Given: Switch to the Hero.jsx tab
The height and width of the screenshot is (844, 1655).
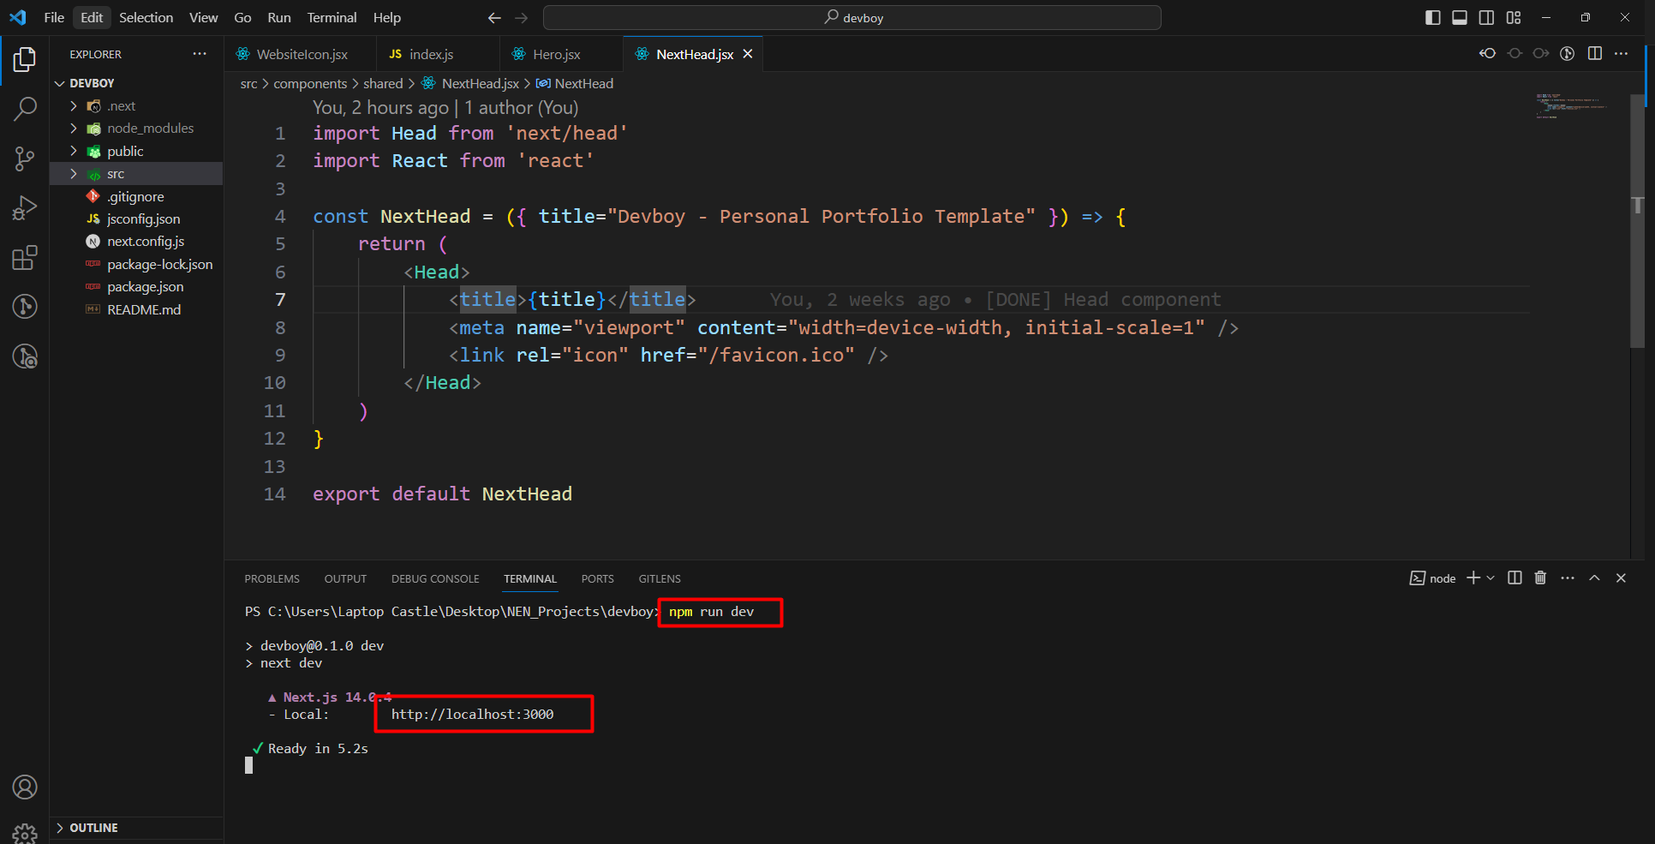Looking at the screenshot, I should (556, 55).
